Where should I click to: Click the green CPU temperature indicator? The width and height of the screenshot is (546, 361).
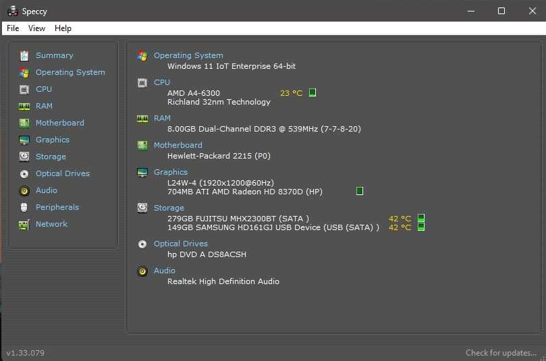click(x=312, y=92)
